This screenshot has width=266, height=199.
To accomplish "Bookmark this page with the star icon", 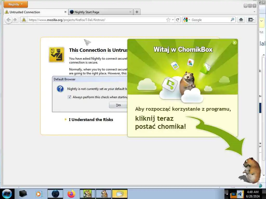I will coord(168,20).
